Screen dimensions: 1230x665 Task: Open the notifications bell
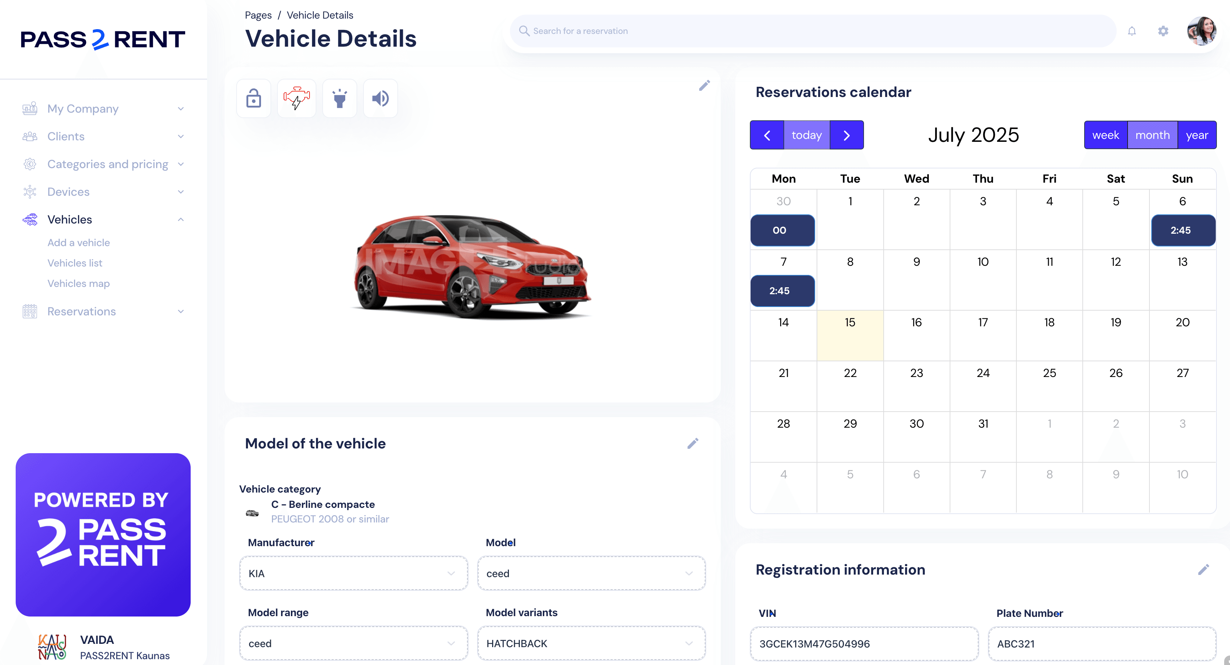pos(1132,31)
